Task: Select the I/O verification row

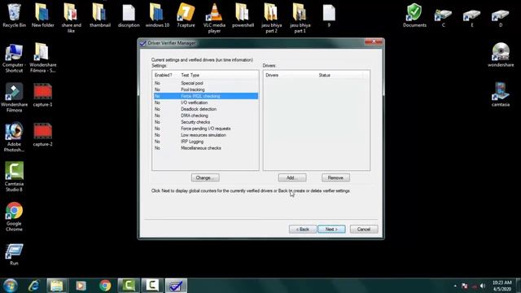Action: point(205,103)
